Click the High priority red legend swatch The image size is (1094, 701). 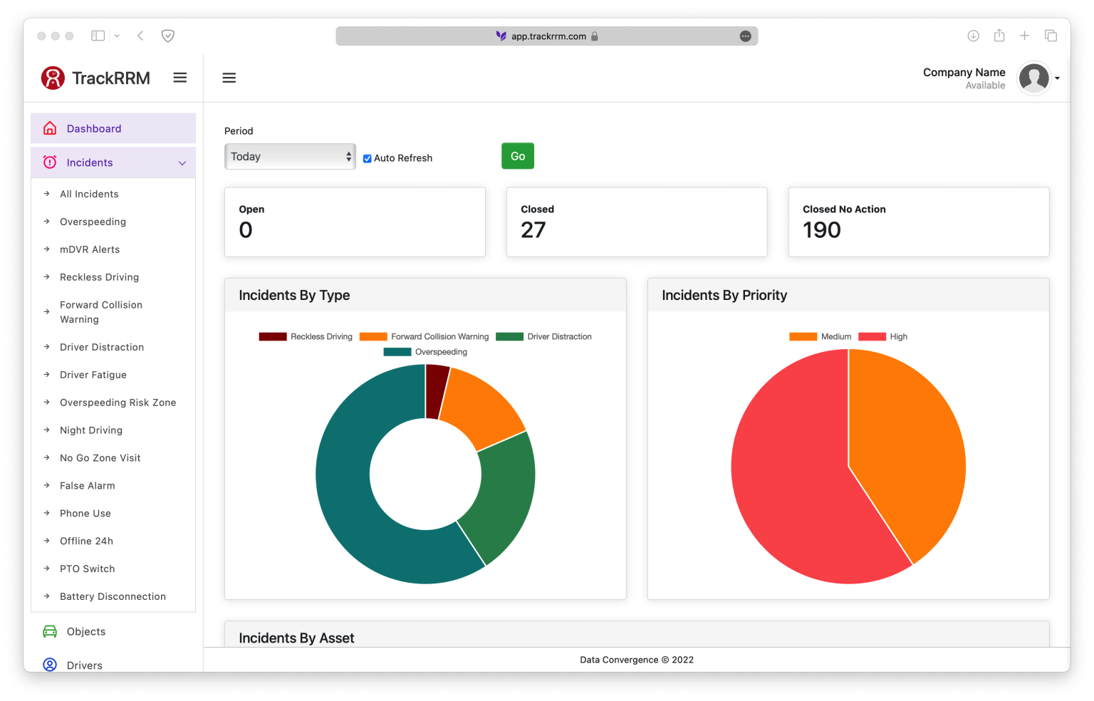tap(872, 337)
